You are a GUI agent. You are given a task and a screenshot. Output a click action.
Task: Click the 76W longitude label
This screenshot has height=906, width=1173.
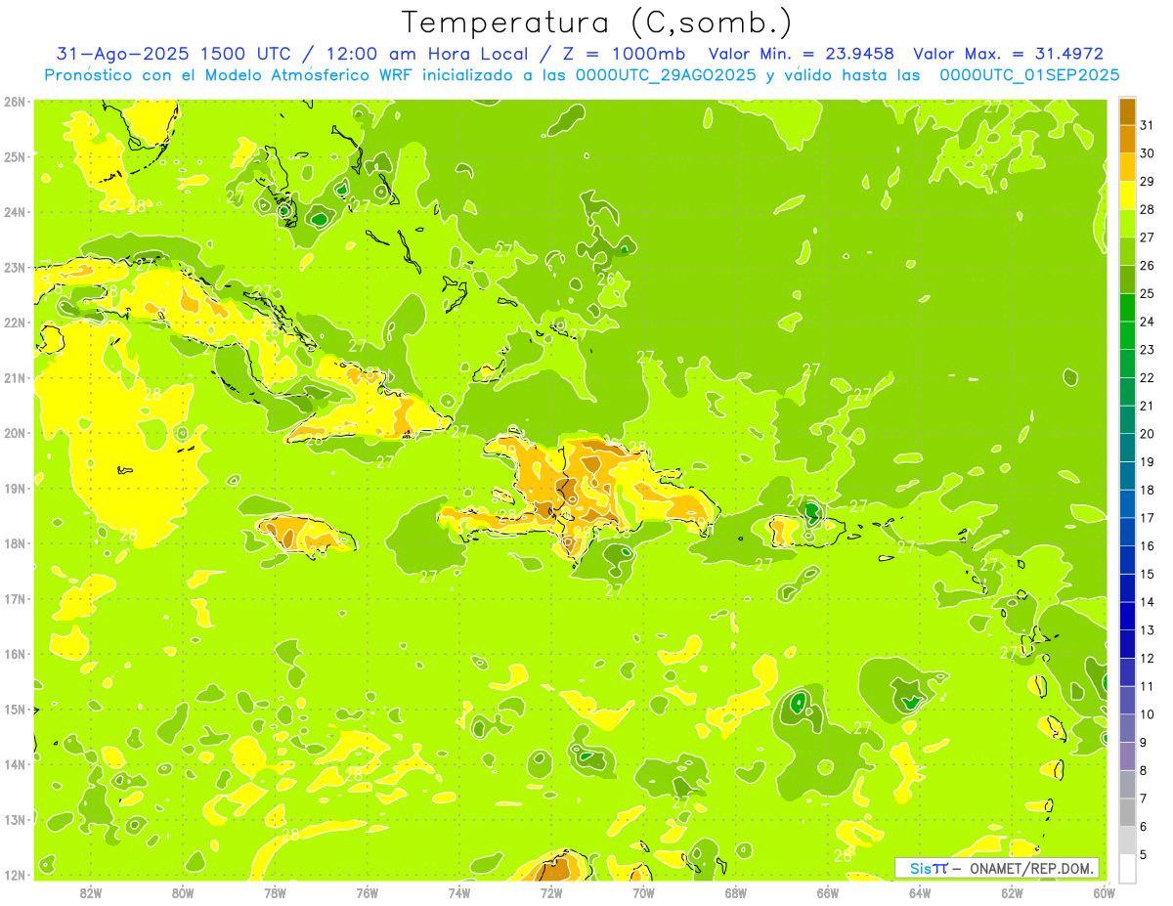click(368, 892)
